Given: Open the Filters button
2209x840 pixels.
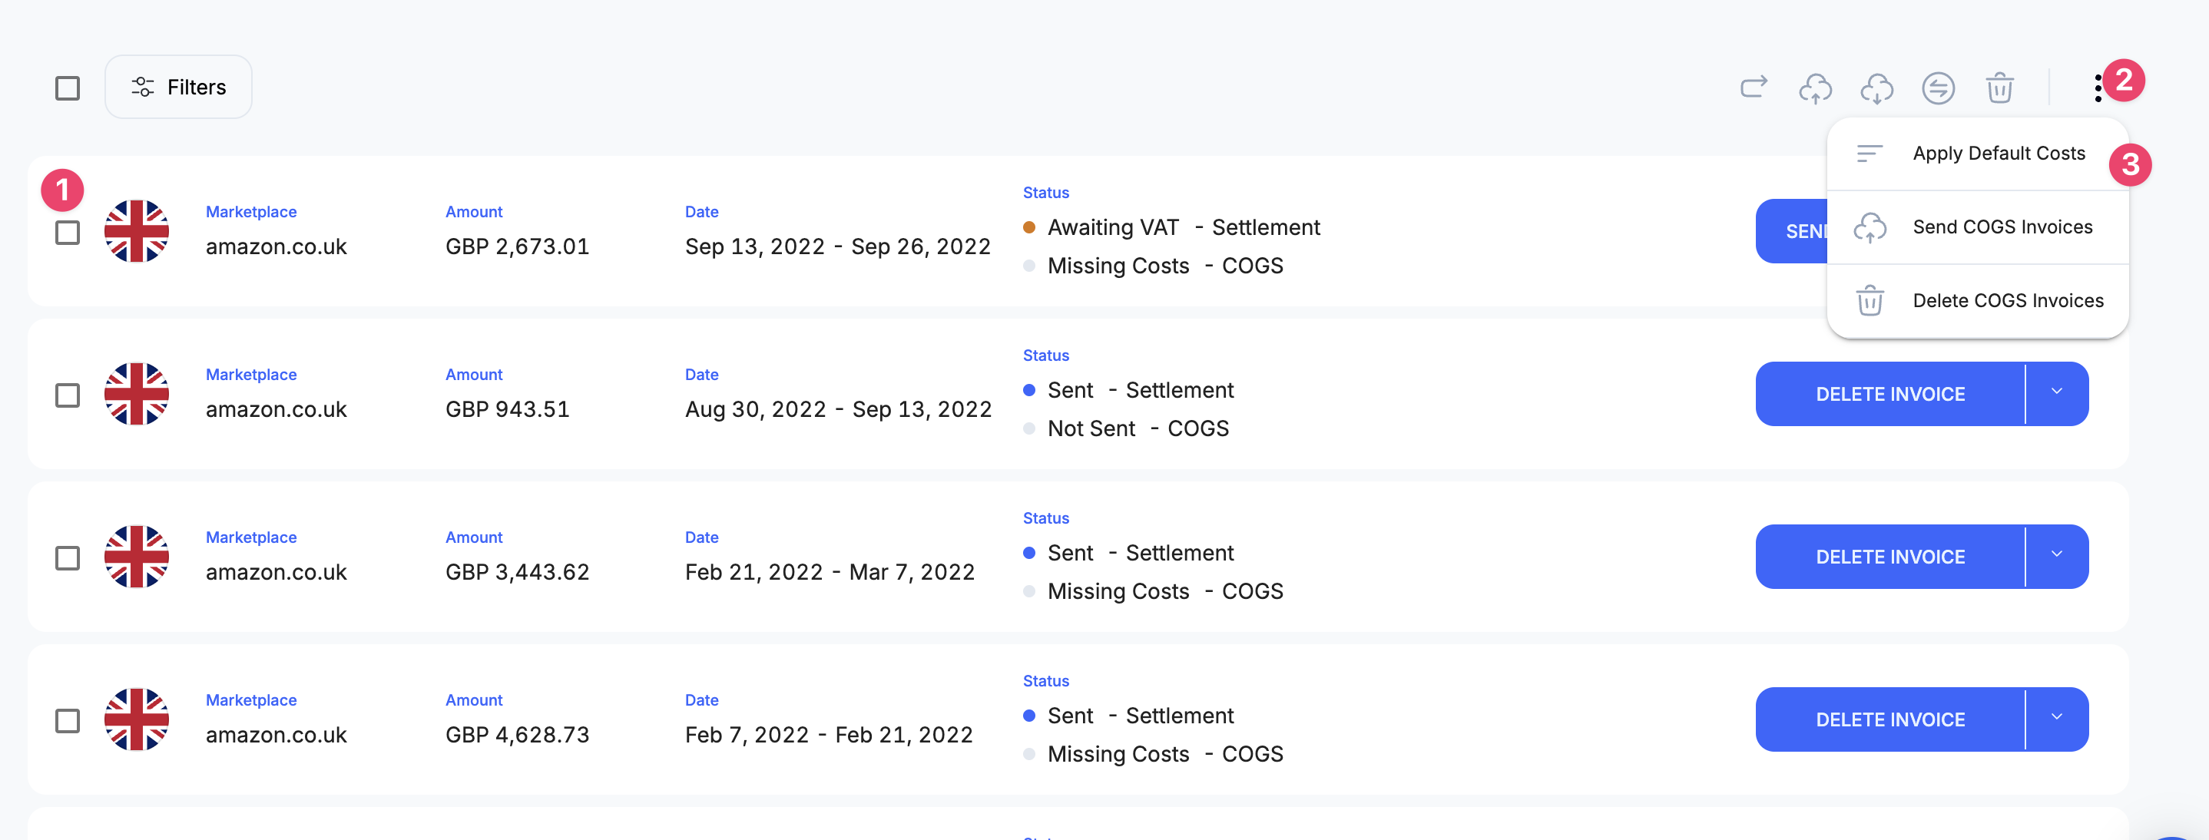Looking at the screenshot, I should (x=178, y=87).
